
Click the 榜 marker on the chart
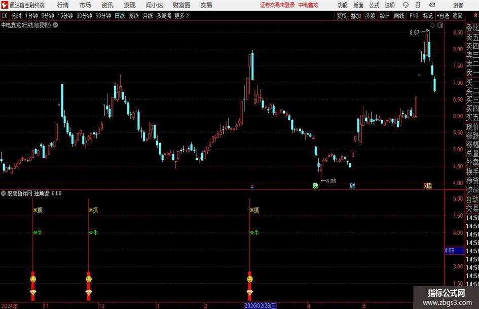point(428,186)
